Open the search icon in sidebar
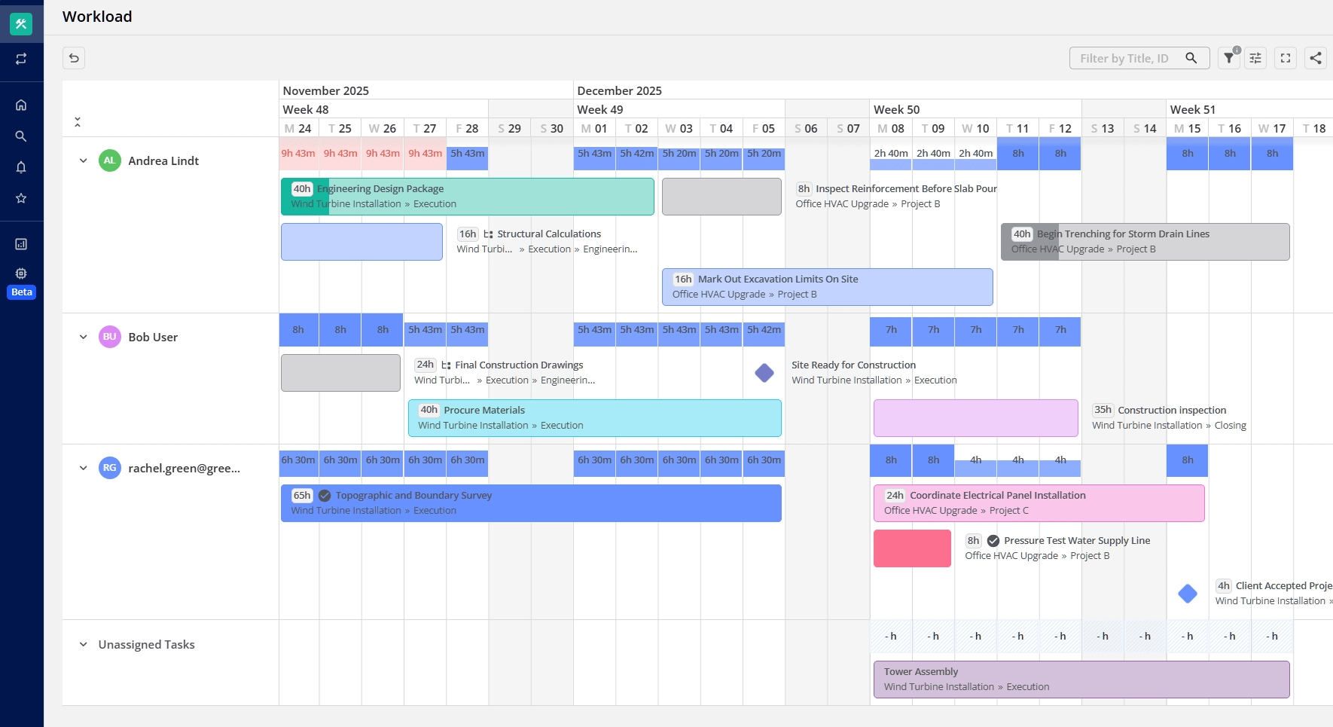1333x727 pixels. point(21,136)
